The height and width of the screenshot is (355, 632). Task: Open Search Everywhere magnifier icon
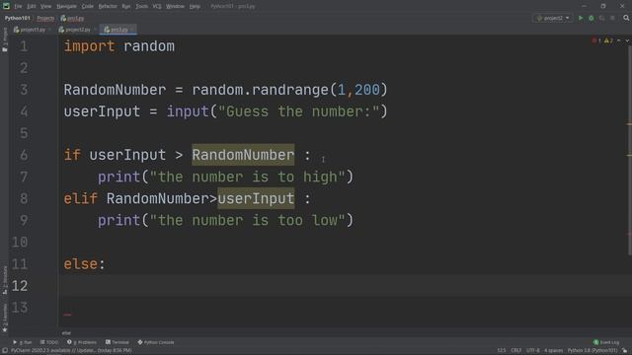[626, 18]
